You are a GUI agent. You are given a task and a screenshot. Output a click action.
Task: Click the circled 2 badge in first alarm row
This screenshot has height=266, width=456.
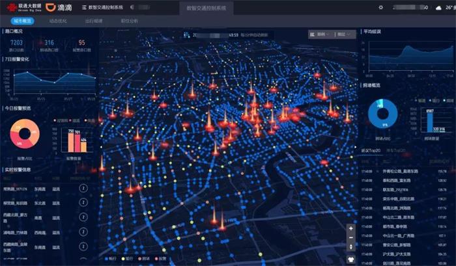click(x=83, y=189)
